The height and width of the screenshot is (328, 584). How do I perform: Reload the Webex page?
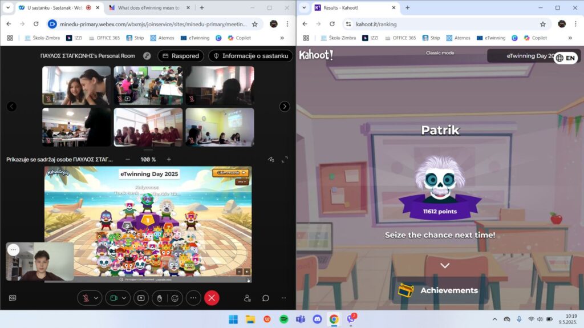[x=36, y=24]
